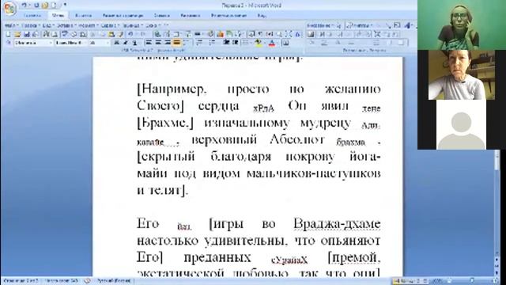Align text to the right
Image resolution: width=506 pixels, height=285 pixels.
[x=167, y=43]
